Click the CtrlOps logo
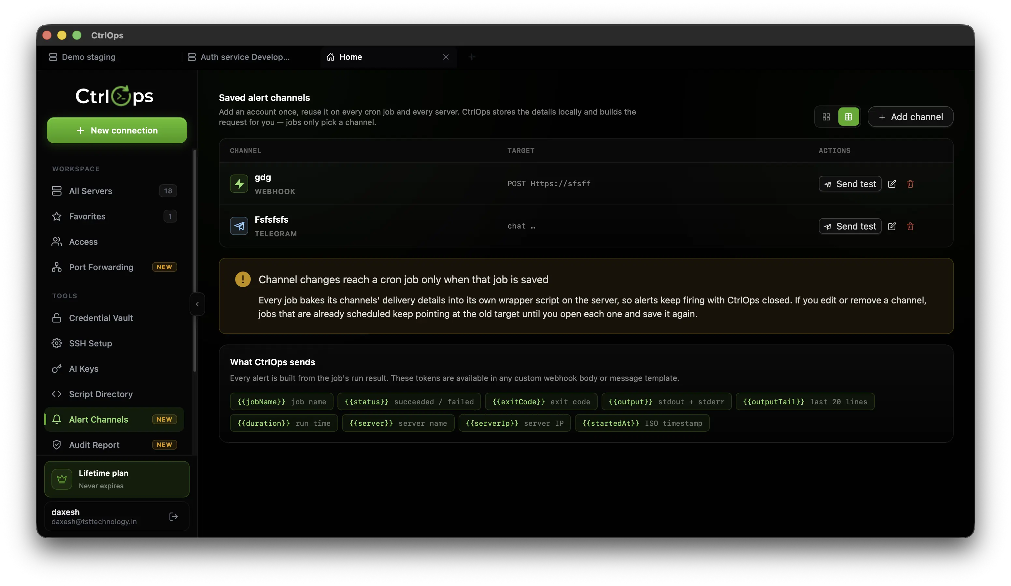The width and height of the screenshot is (1011, 586). click(115, 96)
